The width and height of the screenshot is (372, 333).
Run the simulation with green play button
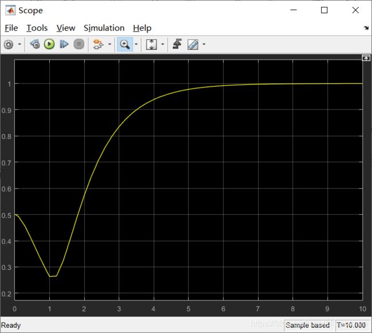click(49, 44)
